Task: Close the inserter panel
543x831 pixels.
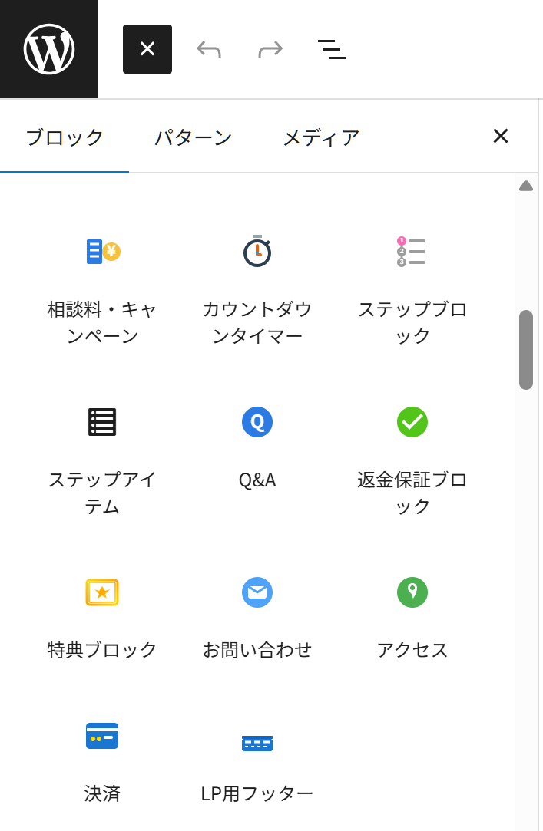Action: click(x=501, y=137)
